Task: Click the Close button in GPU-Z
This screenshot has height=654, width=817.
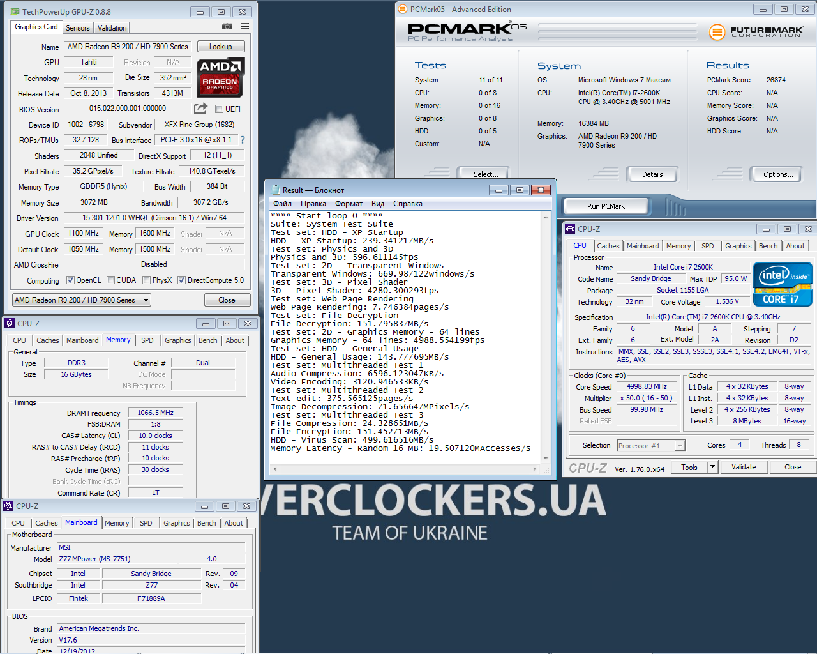Action: click(x=227, y=300)
